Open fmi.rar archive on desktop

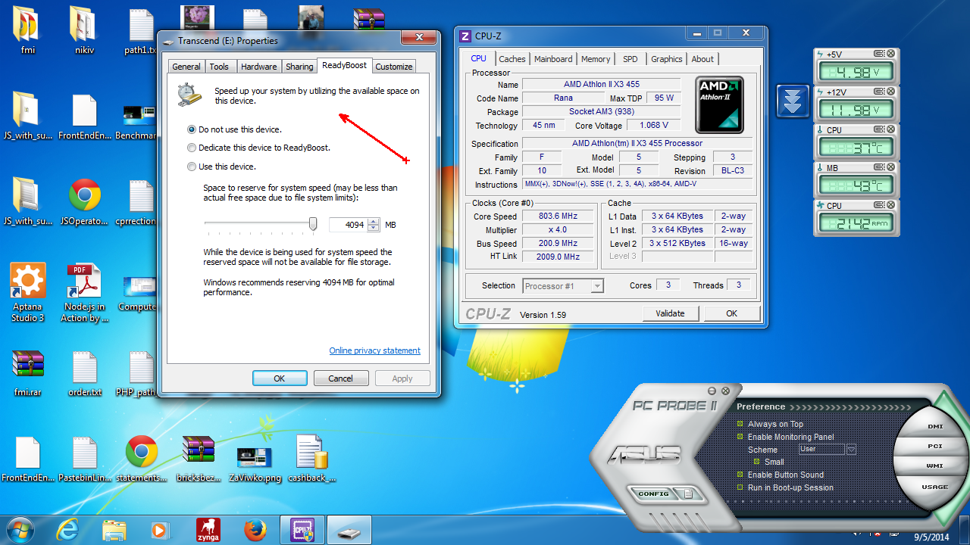click(x=27, y=373)
